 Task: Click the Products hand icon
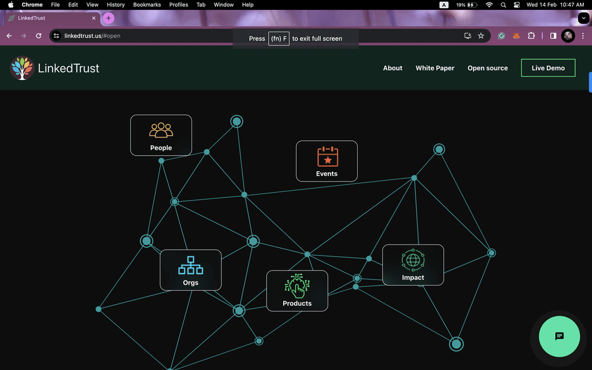click(297, 286)
